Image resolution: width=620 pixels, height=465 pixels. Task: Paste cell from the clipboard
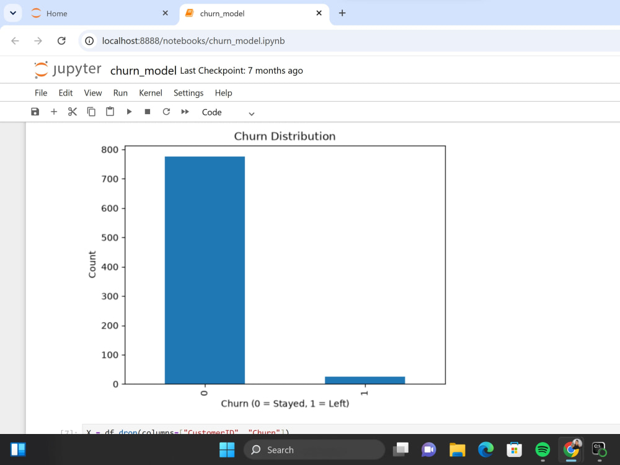point(110,112)
